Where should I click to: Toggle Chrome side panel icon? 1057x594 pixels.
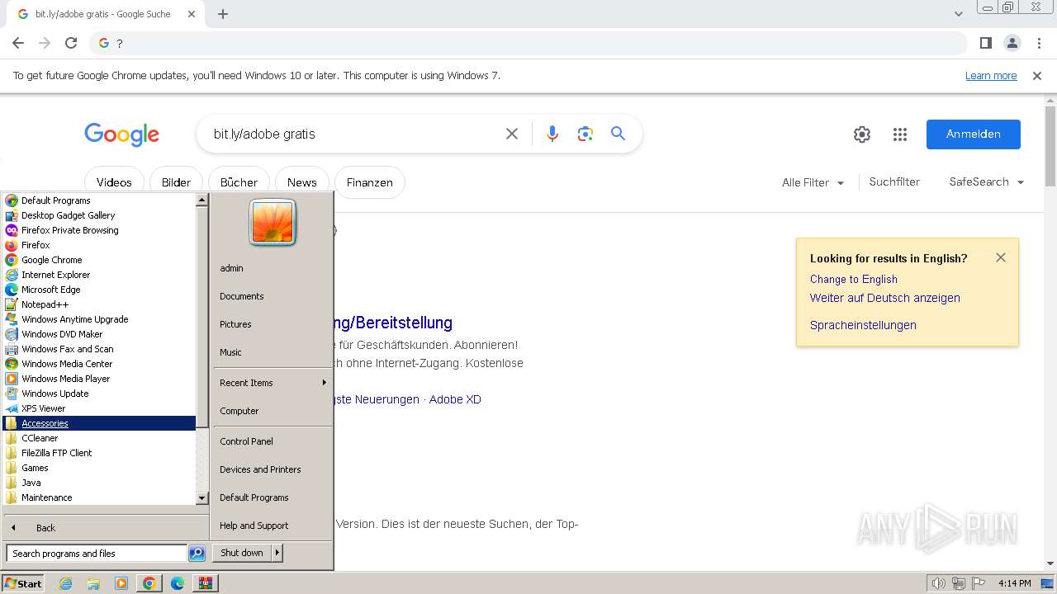(985, 43)
